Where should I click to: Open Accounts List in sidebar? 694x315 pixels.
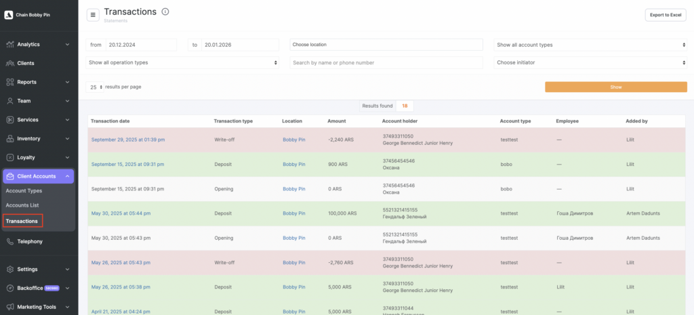pyautogui.click(x=22, y=205)
